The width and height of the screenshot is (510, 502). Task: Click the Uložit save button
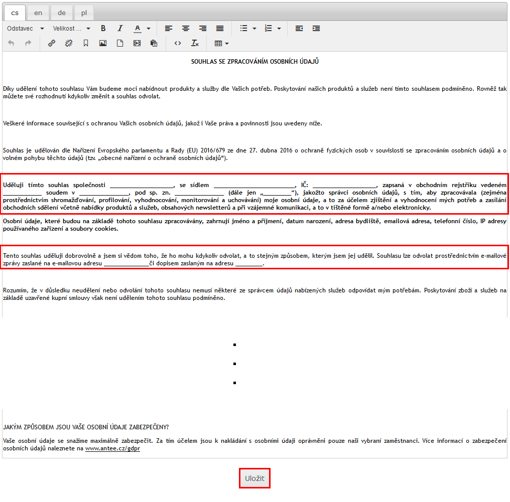pos(254,478)
